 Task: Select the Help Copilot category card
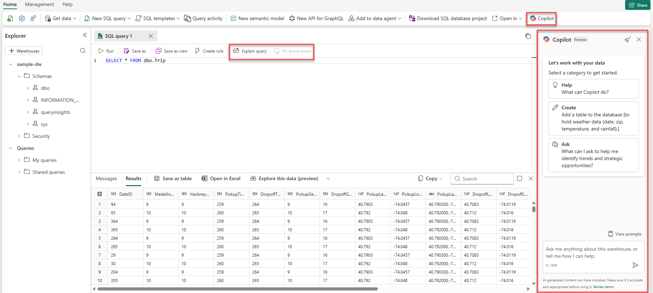pyautogui.click(x=593, y=89)
